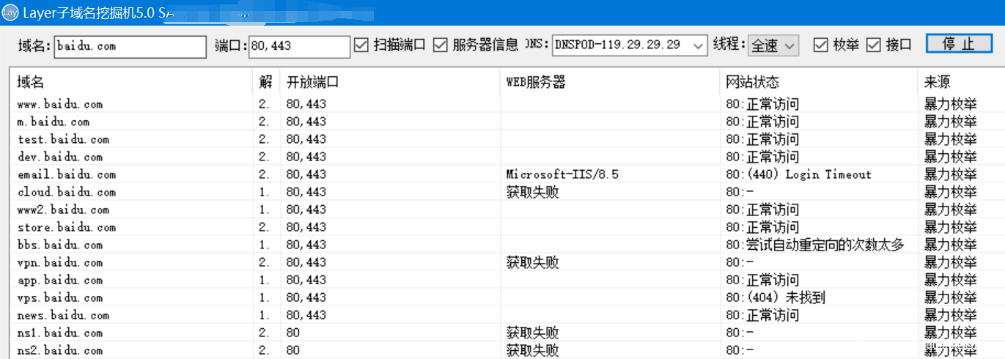The image size is (1005, 359).
Task: Click 暴力枚举 source in the www.baidu.com row
Action: [950, 104]
